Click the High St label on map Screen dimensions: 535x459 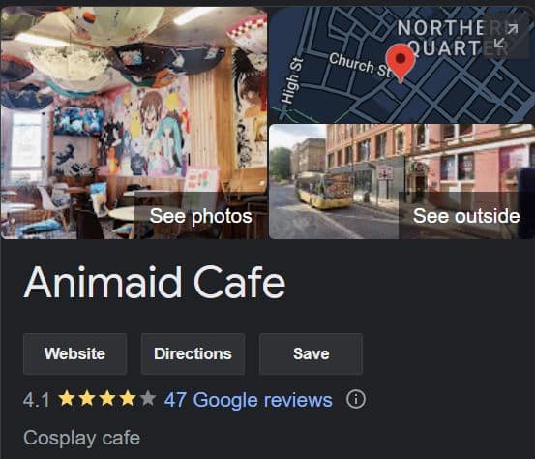click(292, 80)
